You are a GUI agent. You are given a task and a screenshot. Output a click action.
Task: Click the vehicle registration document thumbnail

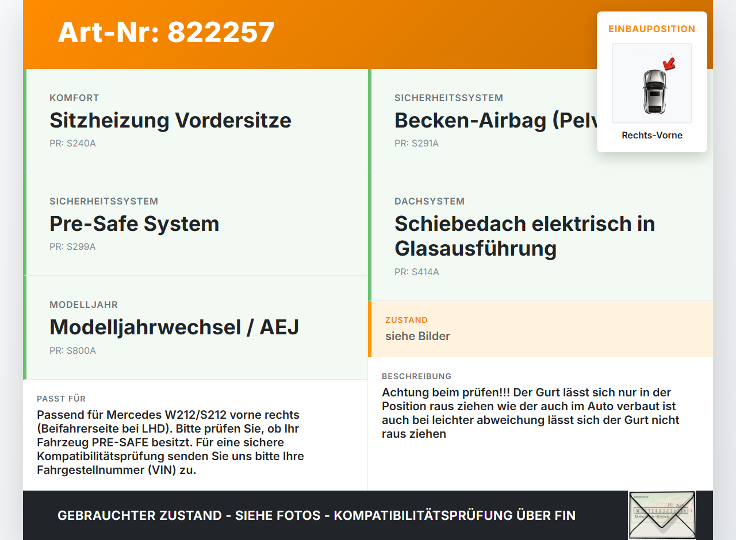click(662, 515)
